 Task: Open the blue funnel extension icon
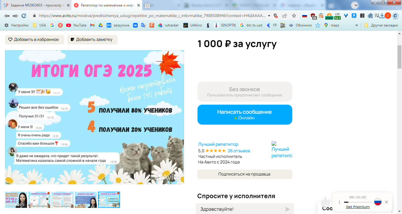point(346,16)
